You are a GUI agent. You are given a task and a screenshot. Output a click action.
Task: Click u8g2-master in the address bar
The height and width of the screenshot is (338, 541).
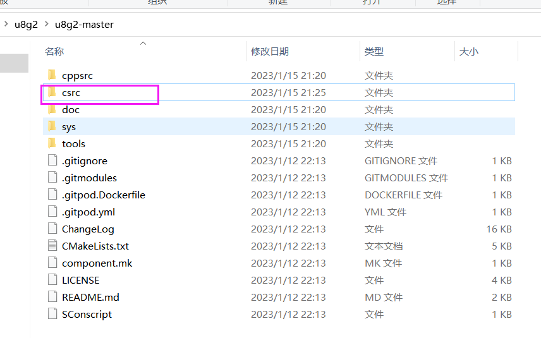point(84,25)
